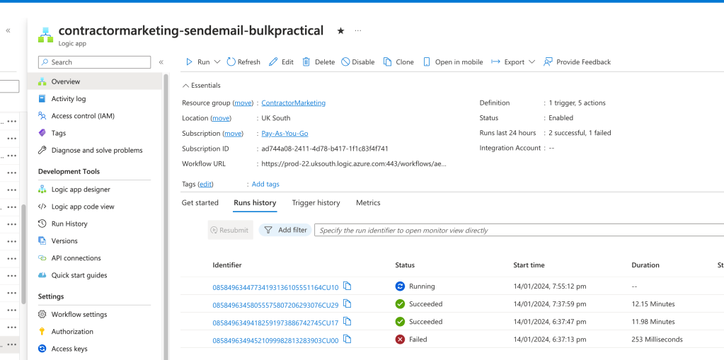Open the Export dropdown menu
The width and height of the screenshot is (724, 360).
[x=513, y=62]
